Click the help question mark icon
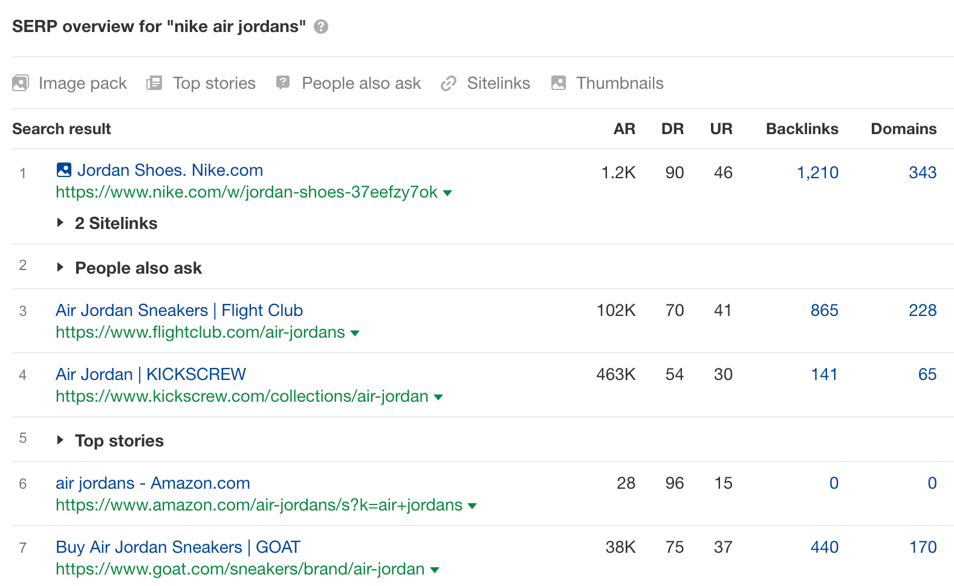Viewport: 954px width, 586px height. pos(321,27)
